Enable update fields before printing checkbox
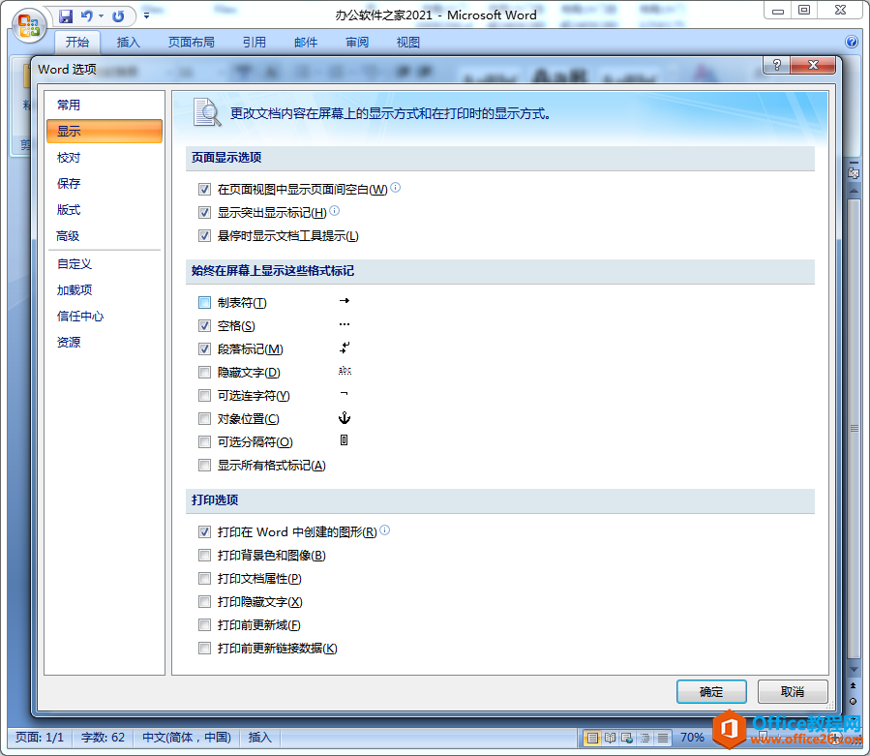The width and height of the screenshot is (870, 756). pos(204,625)
